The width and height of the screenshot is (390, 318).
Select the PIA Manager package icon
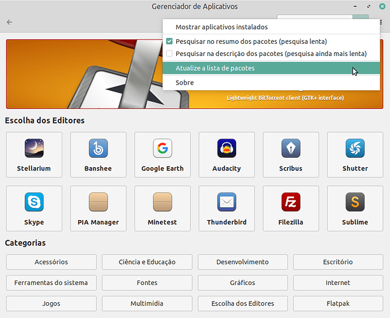coord(98,202)
